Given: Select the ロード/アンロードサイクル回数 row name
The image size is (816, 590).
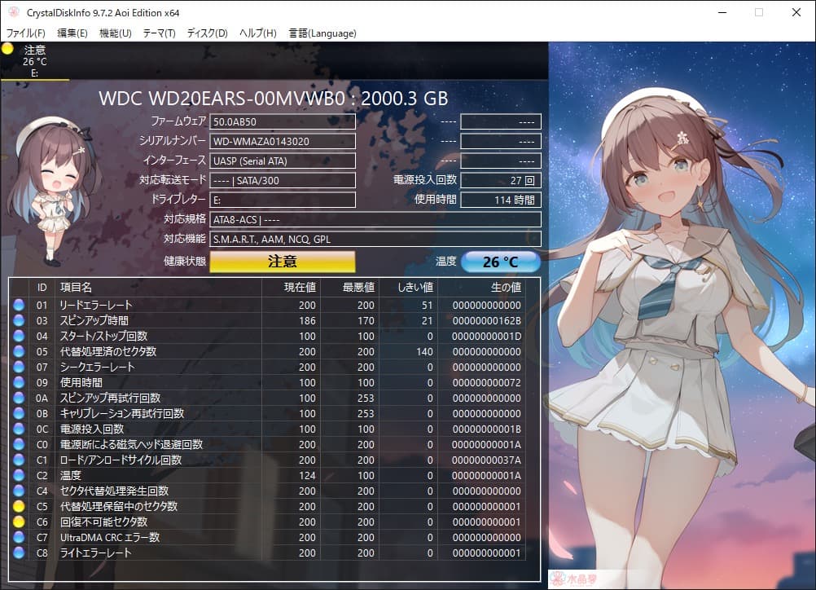Looking at the screenshot, I should pyautogui.click(x=121, y=460).
